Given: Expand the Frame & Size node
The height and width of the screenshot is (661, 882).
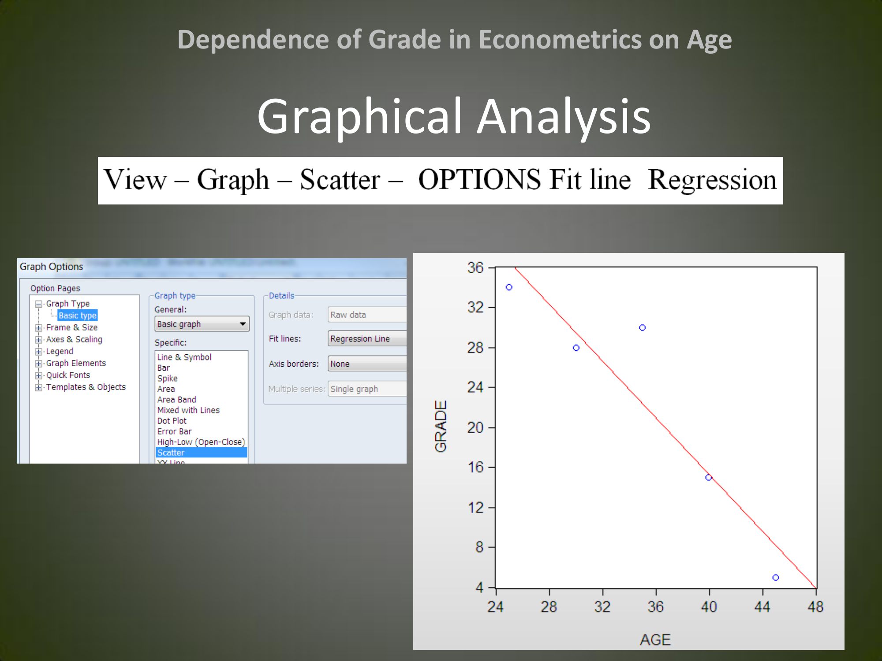Looking at the screenshot, I should (39, 328).
